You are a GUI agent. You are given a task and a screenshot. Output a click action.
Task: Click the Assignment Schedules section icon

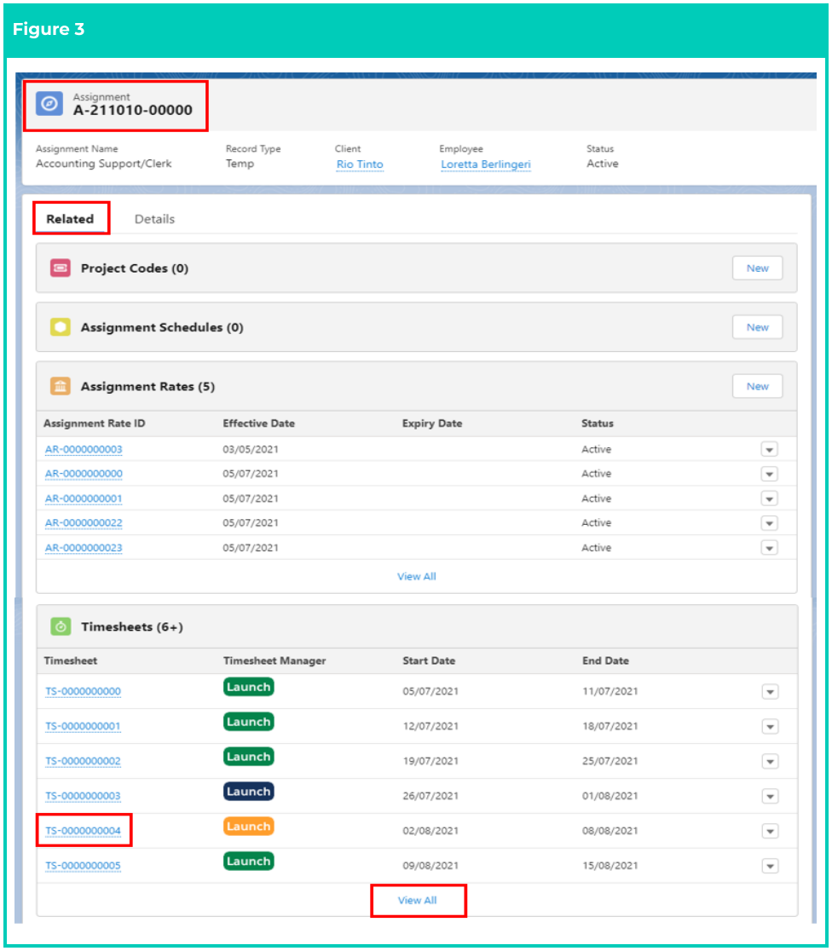(60, 327)
